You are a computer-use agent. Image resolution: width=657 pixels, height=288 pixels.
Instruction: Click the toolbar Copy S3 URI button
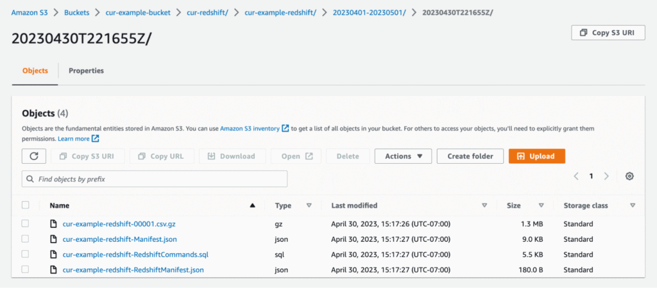click(x=87, y=156)
